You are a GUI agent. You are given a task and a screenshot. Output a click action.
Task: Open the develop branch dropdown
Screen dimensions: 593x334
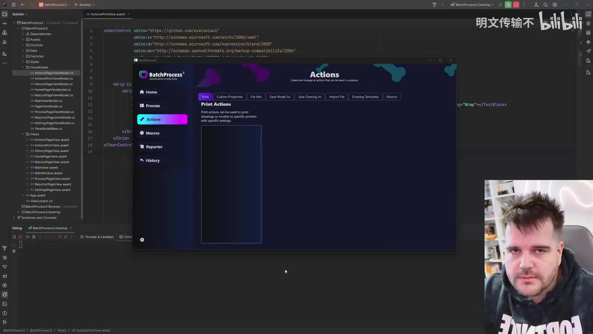pos(84,5)
